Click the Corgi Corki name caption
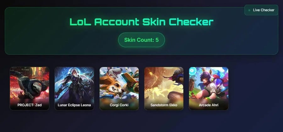This screenshot has height=132, width=283. click(119, 105)
